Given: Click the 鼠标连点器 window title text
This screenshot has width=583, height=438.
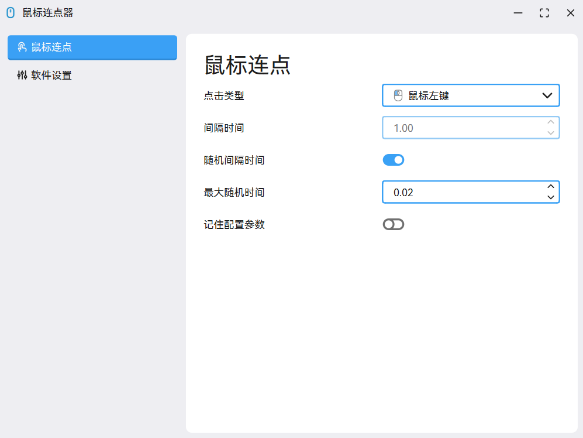Looking at the screenshot, I should click(x=48, y=13).
